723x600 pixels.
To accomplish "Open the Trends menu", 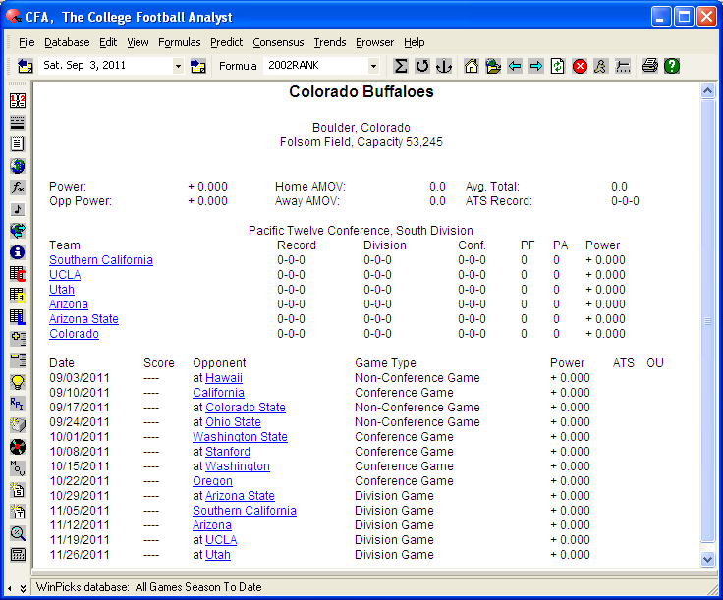I will pyautogui.click(x=330, y=42).
